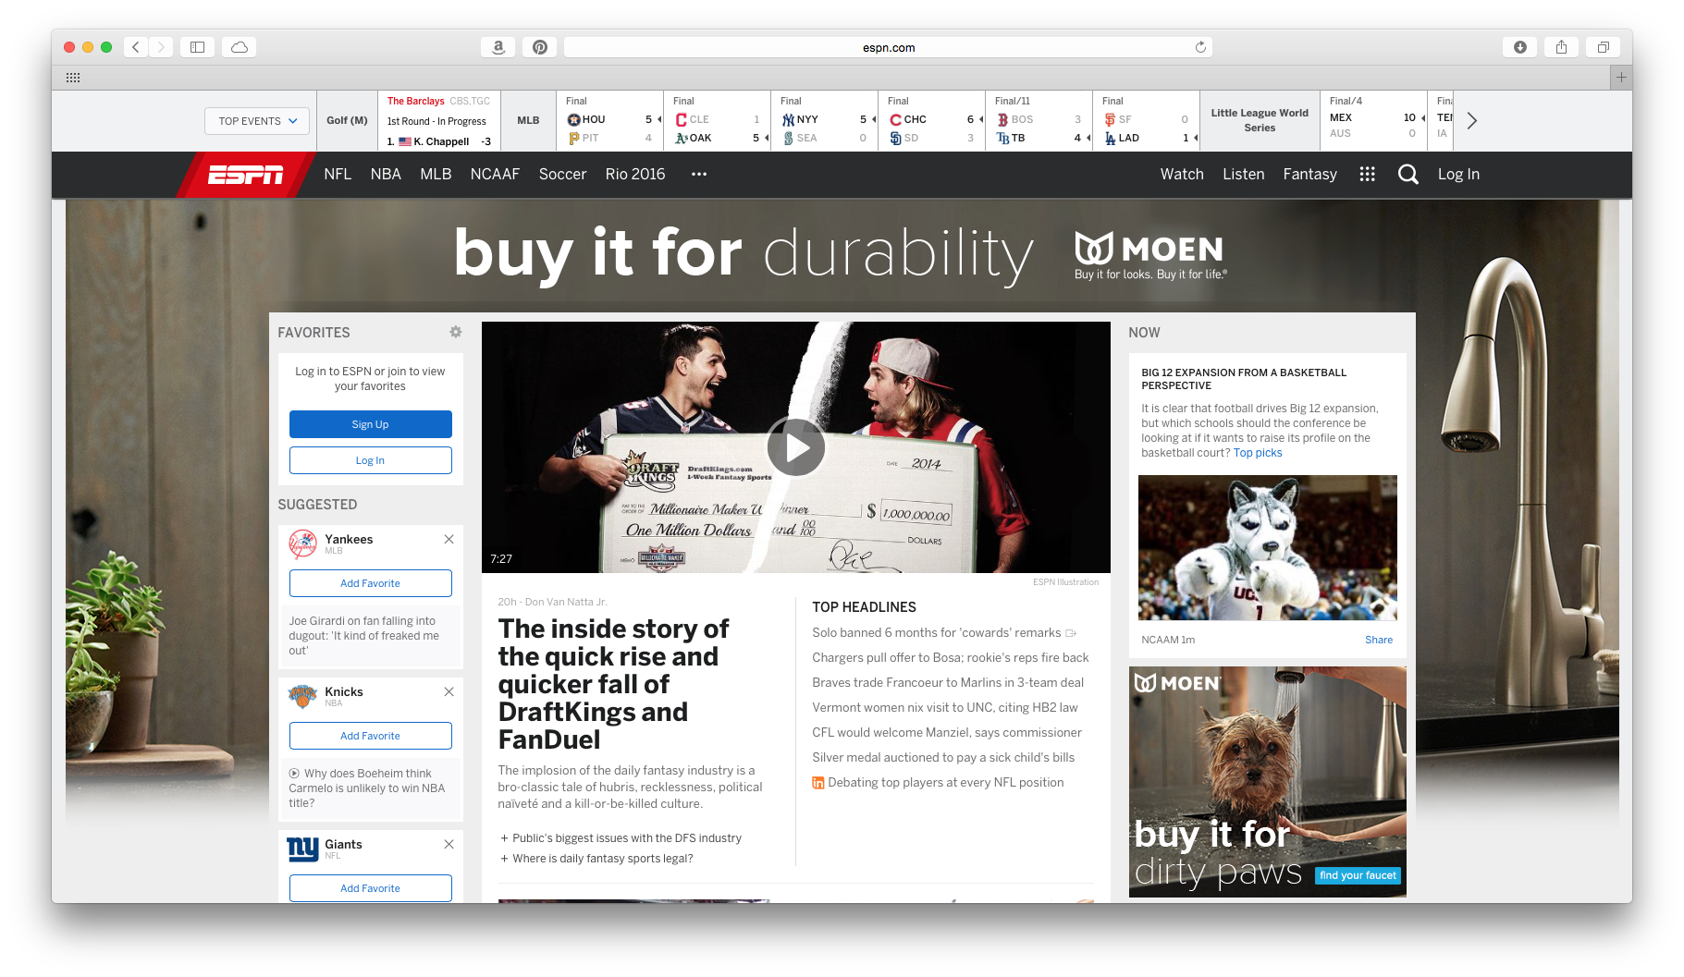Click the Safari share icon
The height and width of the screenshot is (977, 1684).
coord(1561,46)
